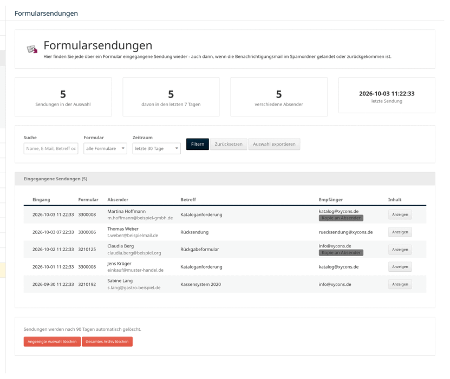Click the Formularsendungen envelope icon
450x379 pixels.
32,49
